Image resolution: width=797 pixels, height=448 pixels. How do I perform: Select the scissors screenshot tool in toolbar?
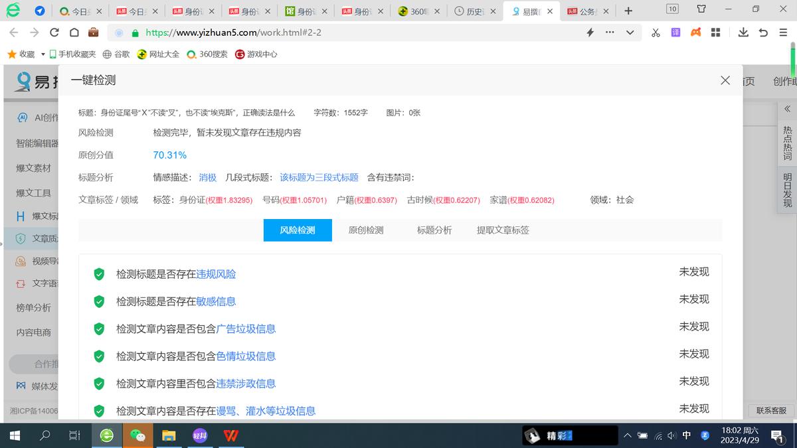655,32
